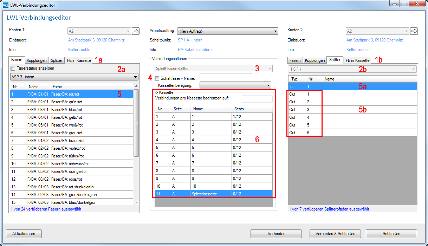Switch to right Fasern tab
The image size is (428, 246).
tap(295, 60)
